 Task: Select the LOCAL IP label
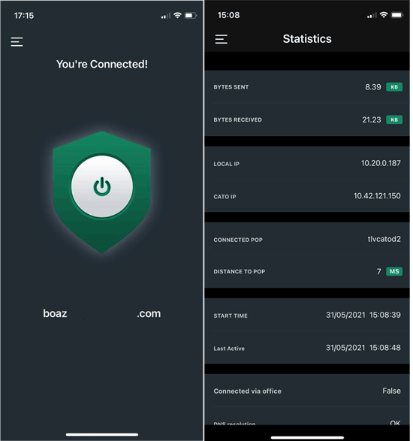click(227, 164)
